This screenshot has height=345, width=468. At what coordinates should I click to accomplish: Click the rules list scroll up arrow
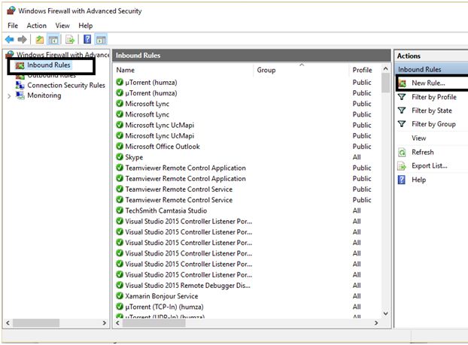(x=386, y=69)
